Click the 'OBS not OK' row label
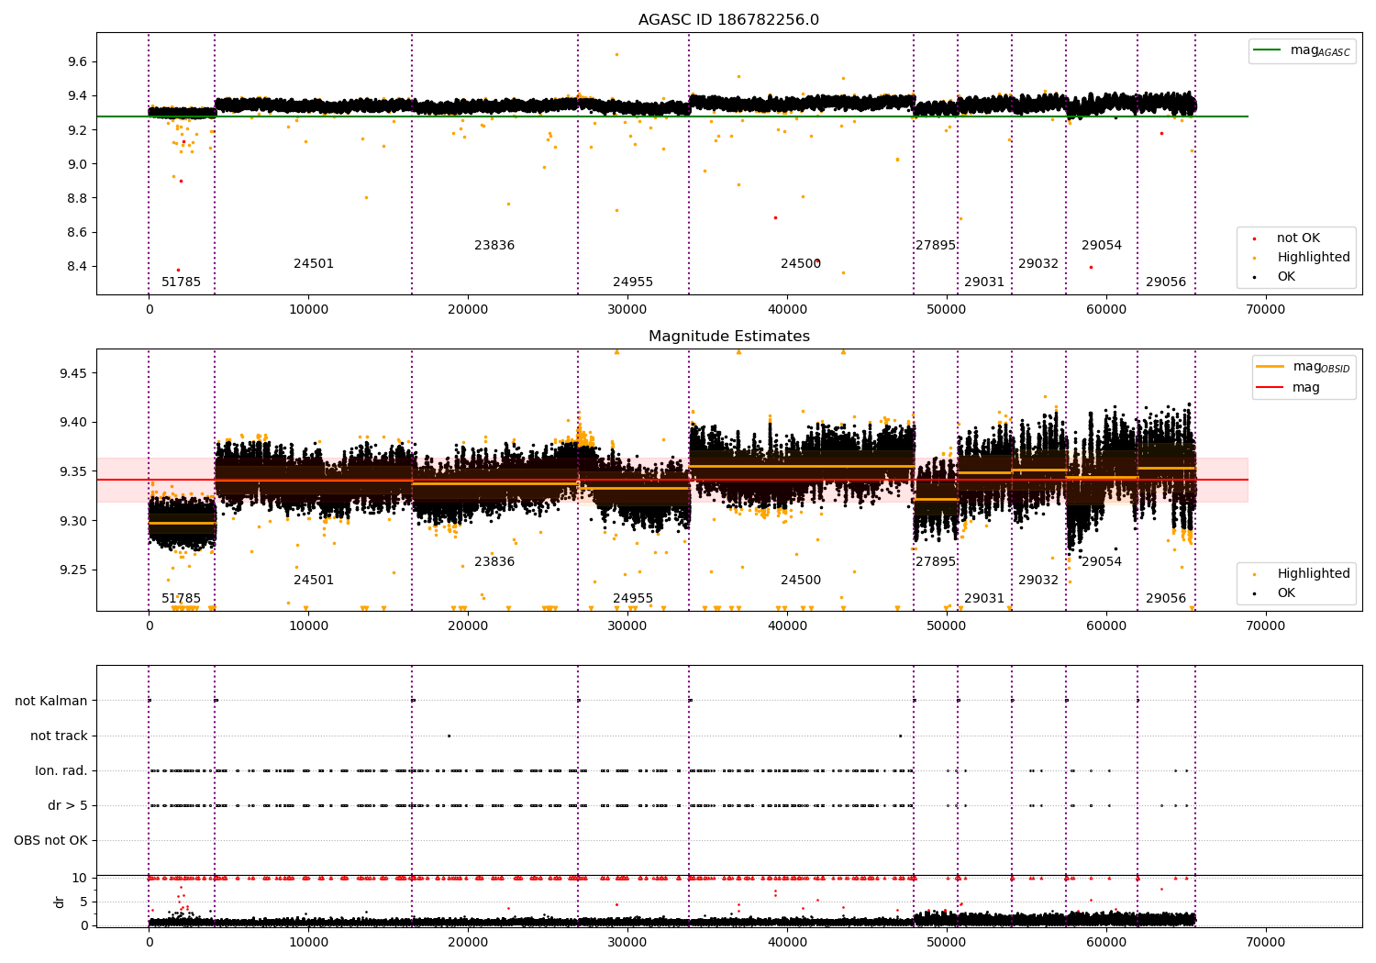1376x963 pixels. click(50, 841)
